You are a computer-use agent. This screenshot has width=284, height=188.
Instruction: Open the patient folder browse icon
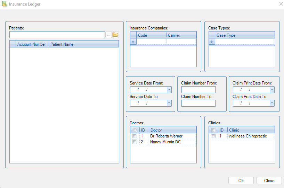pyautogui.click(x=115, y=35)
